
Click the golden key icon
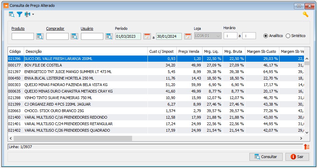click(x=305, y=14)
